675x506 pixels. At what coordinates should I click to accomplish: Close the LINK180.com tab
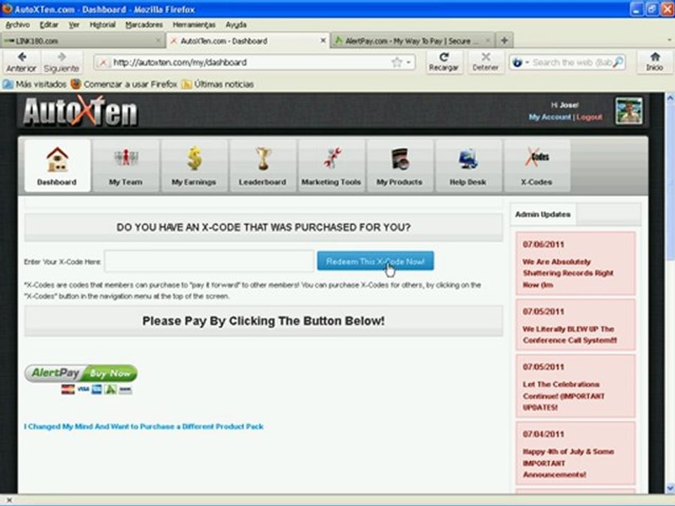[158, 41]
